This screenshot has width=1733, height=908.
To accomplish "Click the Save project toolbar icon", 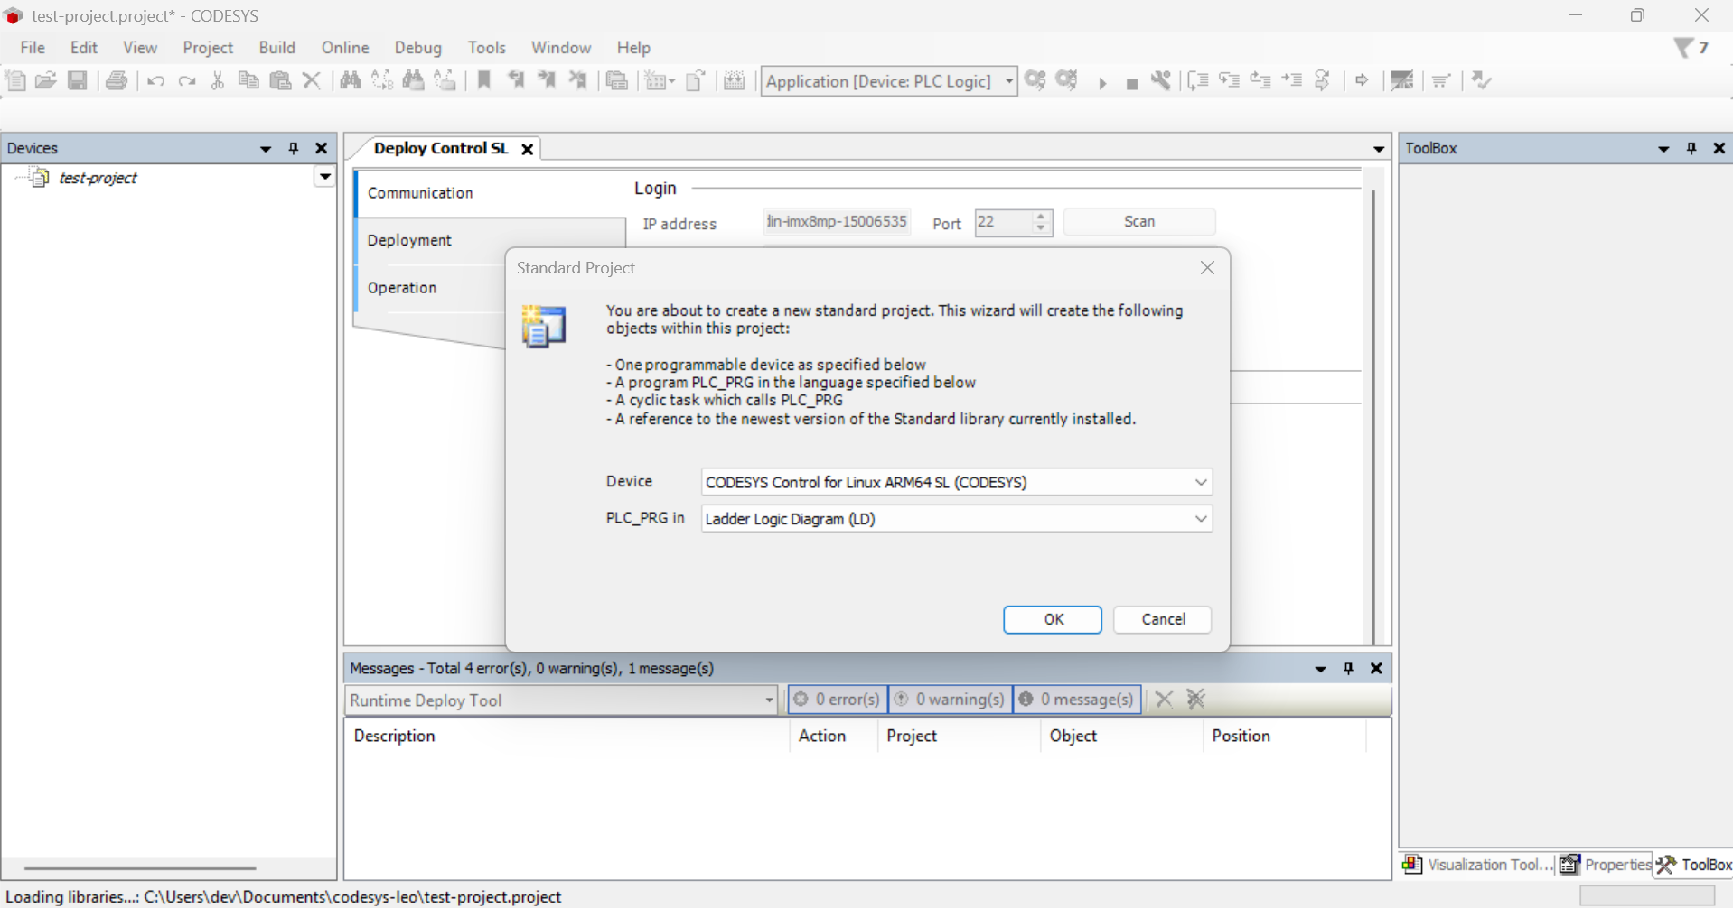I will 78,81.
